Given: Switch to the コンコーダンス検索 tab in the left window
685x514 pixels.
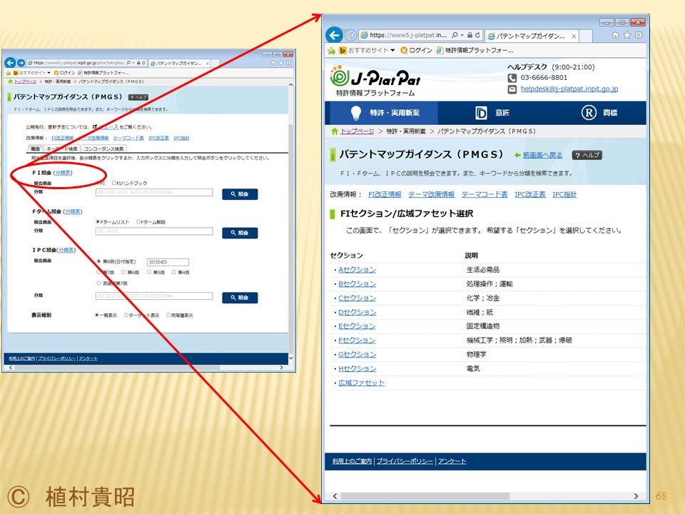Looking at the screenshot, I should point(103,148).
